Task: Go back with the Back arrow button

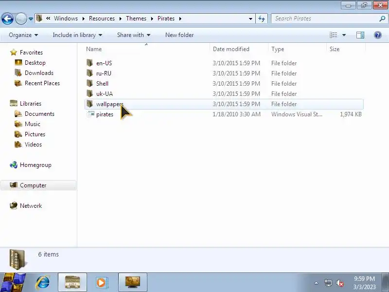Action: [7, 18]
